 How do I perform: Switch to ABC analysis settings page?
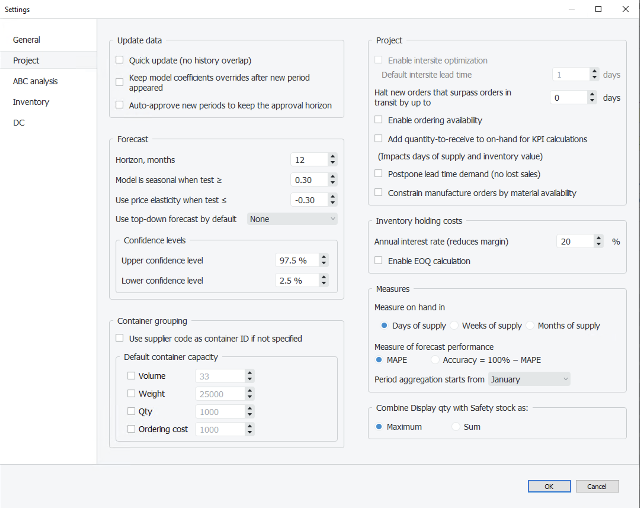(x=35, y=81)
